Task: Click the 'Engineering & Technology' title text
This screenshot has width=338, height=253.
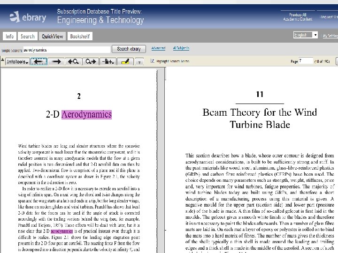Action: point(100,20)
